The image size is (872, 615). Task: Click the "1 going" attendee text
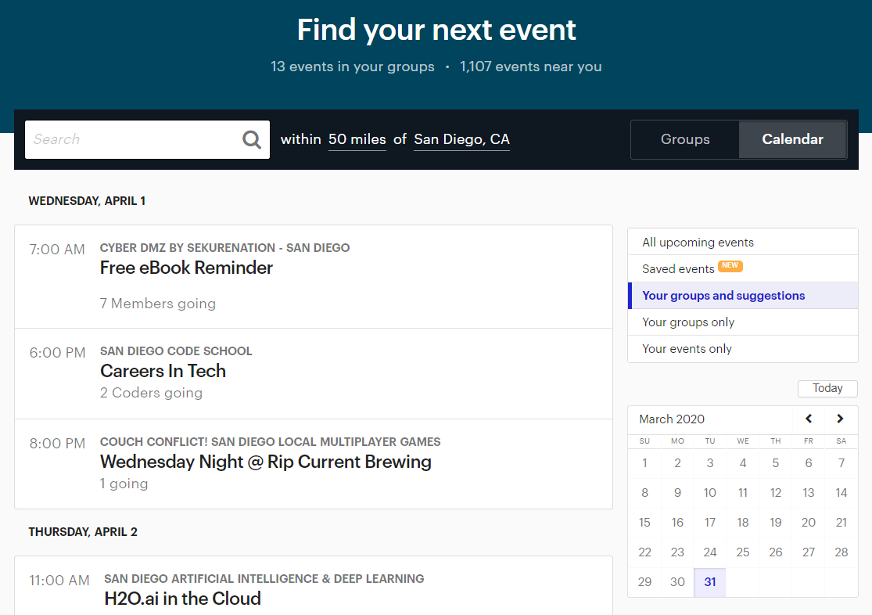124,484
